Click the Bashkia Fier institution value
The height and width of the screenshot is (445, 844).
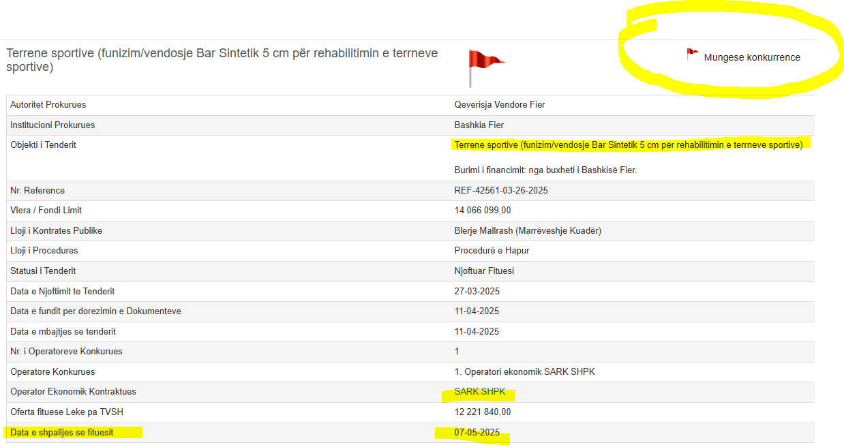click(479, 125)
